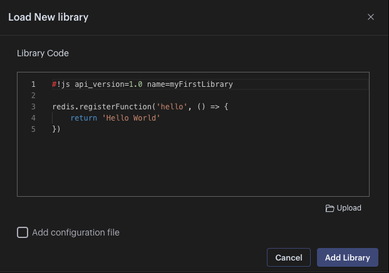Click the 'Add configuration file' label text
Image resolution: width=389 pixels, height=273 pixels.
pyautogui.click(x=76, y=232)
